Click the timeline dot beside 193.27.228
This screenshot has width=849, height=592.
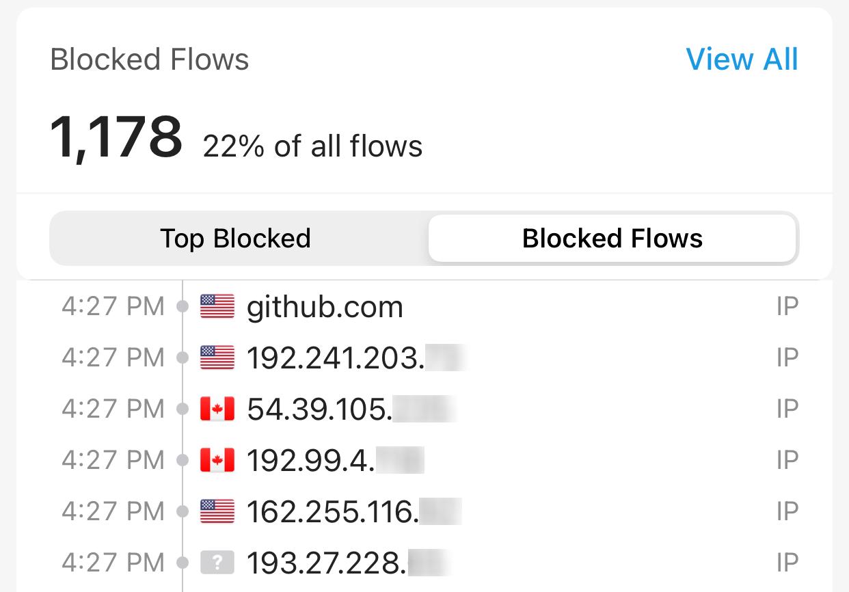[183, 563]
